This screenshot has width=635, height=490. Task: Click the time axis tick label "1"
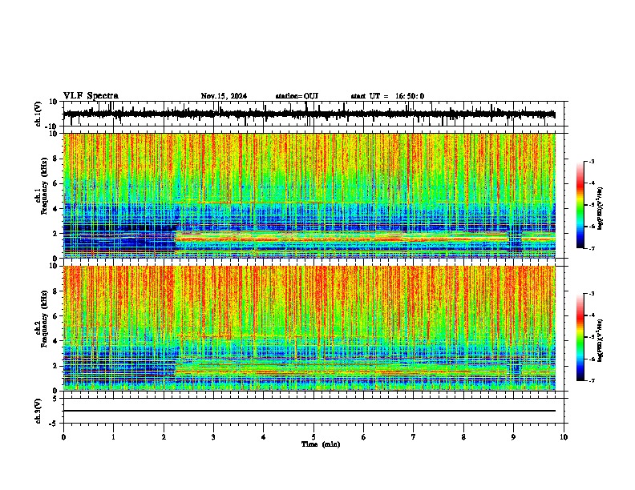click(113, 437)
